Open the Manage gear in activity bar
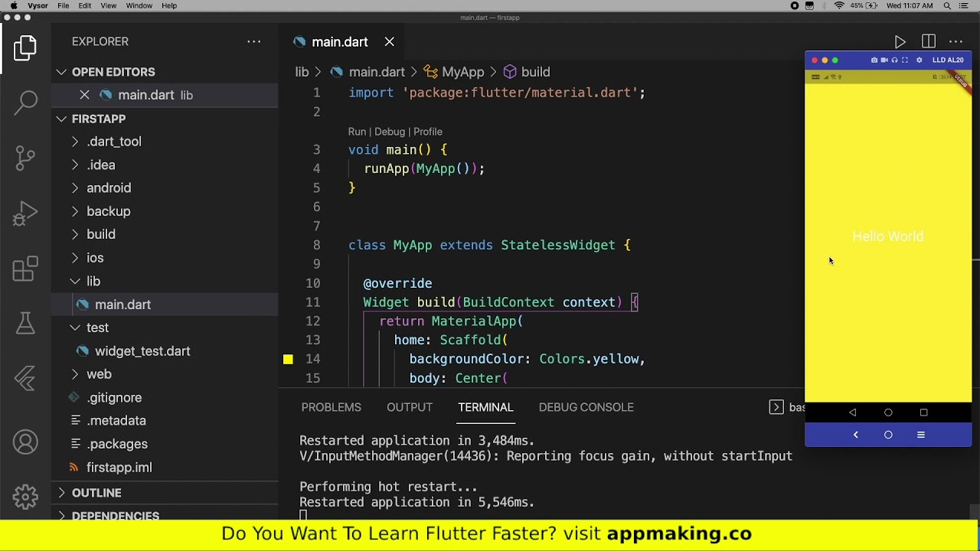 [x=25, y=497]
